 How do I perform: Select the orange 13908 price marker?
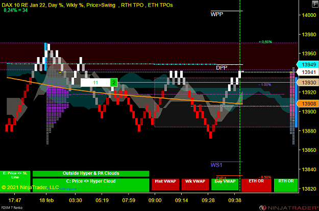tap(308, 104)
